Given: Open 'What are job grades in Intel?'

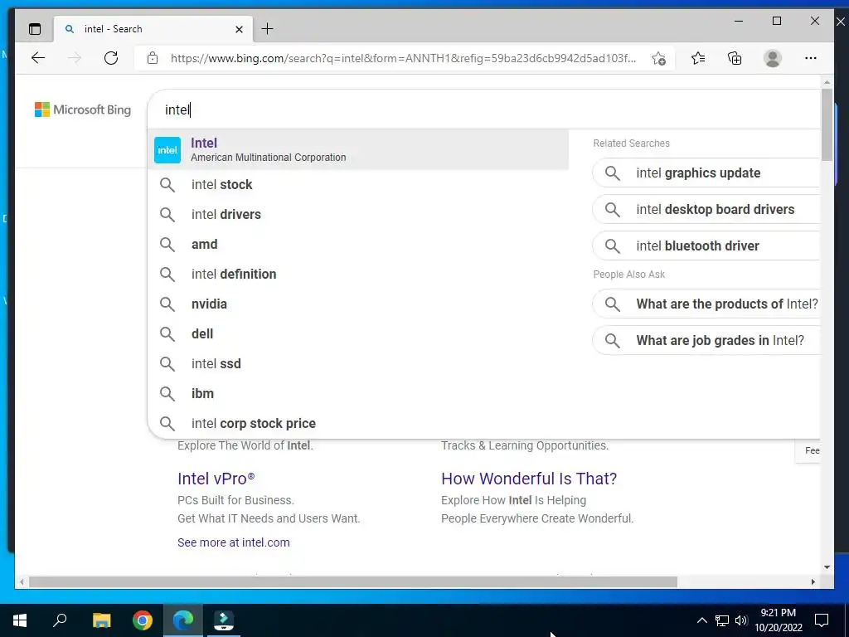Looking at the screenshot, I should click(706, 340).
